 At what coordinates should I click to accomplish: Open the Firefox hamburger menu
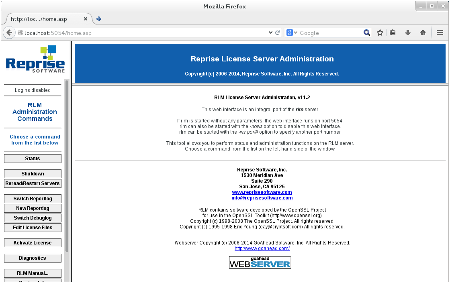[x=440, y=33]
